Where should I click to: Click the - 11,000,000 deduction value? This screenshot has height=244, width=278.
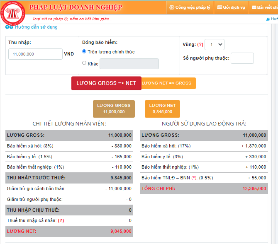click(118, 188)
